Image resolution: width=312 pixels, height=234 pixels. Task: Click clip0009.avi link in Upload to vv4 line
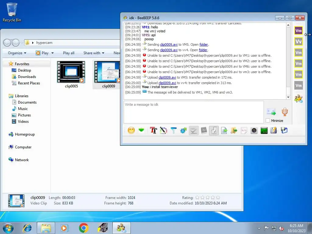(x=167, y=83)
